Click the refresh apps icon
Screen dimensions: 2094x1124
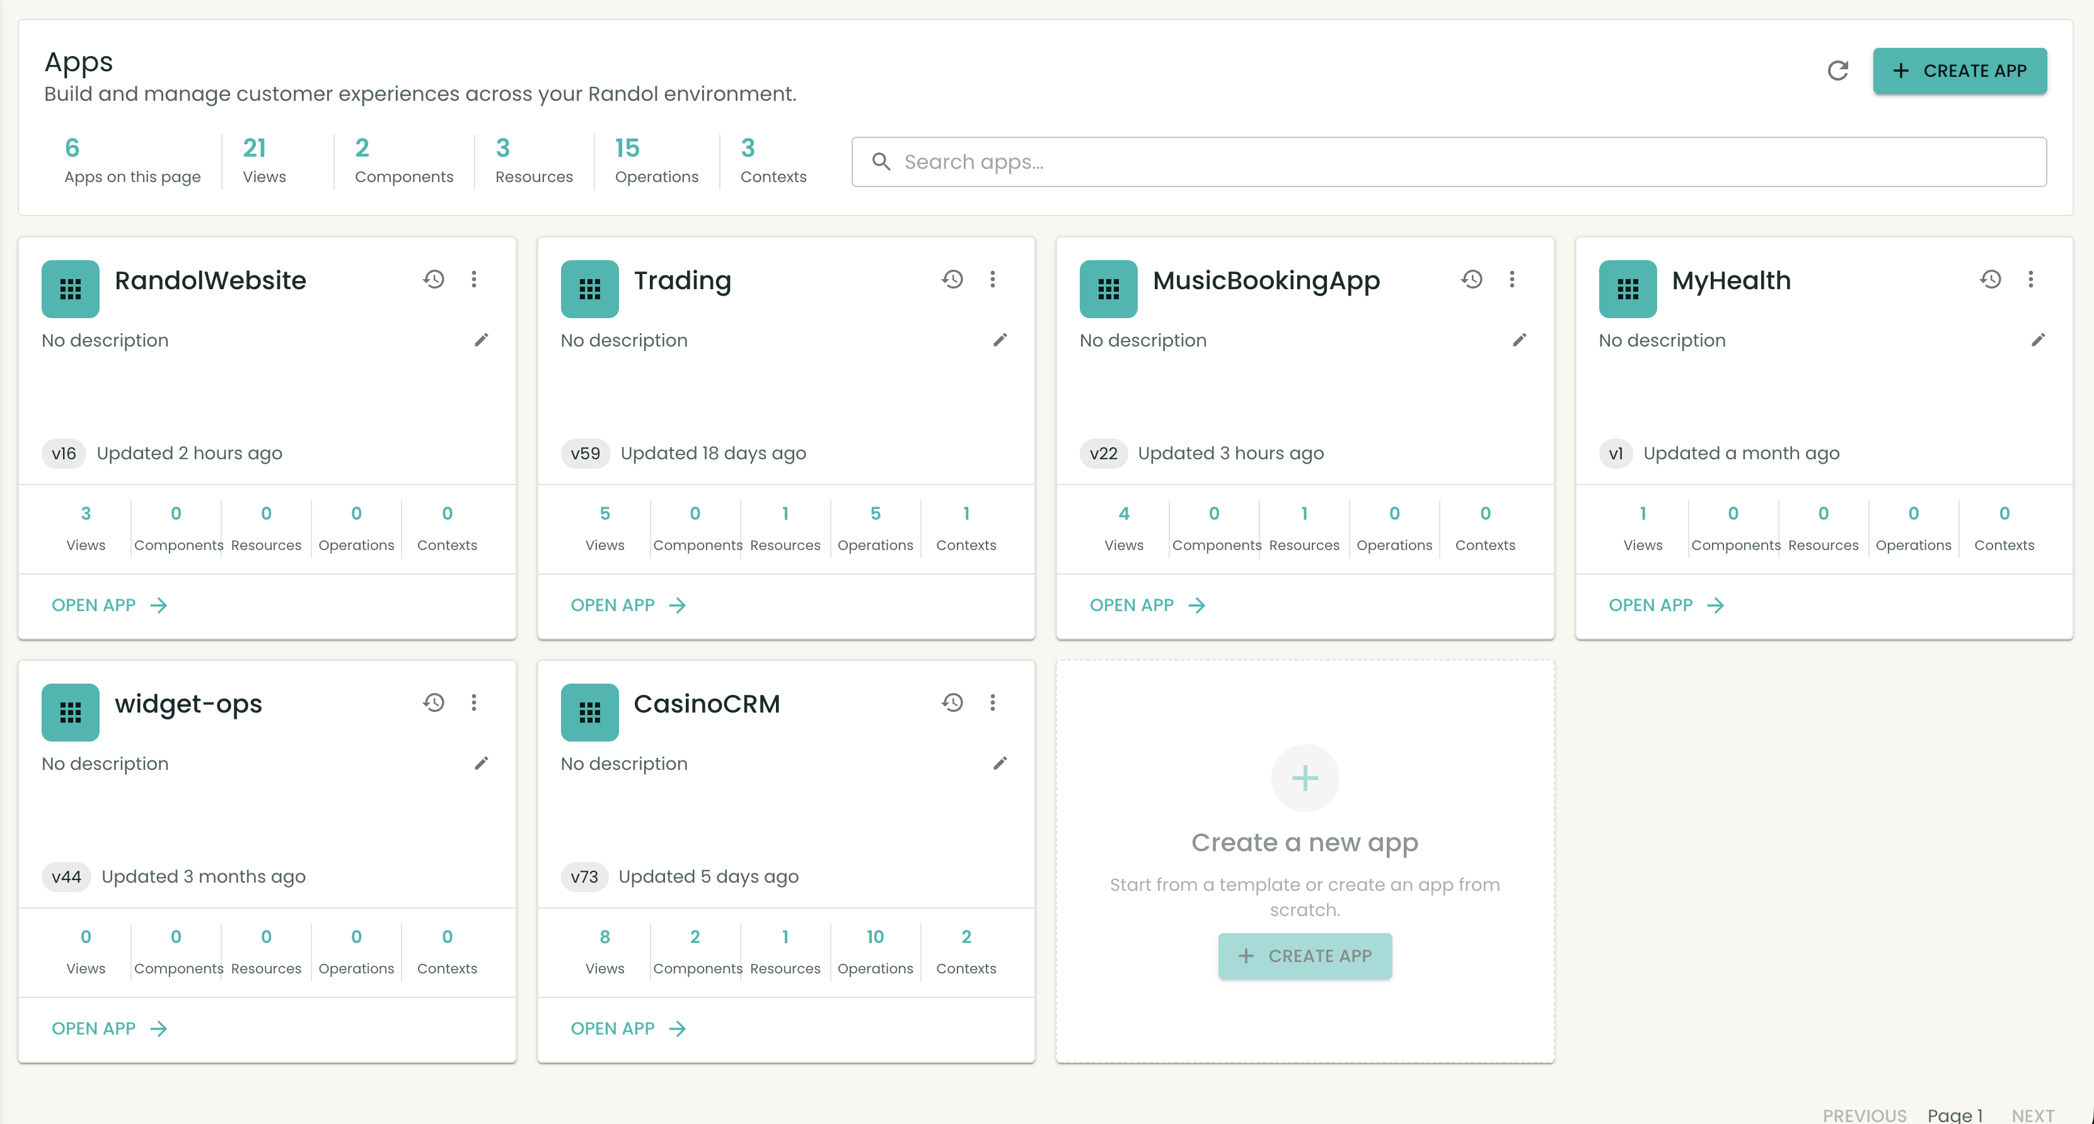tap(1838, 71)
